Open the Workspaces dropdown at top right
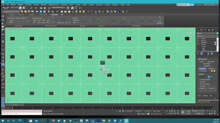The height and width of the screenshot is (123, 220). click(211, 5)
